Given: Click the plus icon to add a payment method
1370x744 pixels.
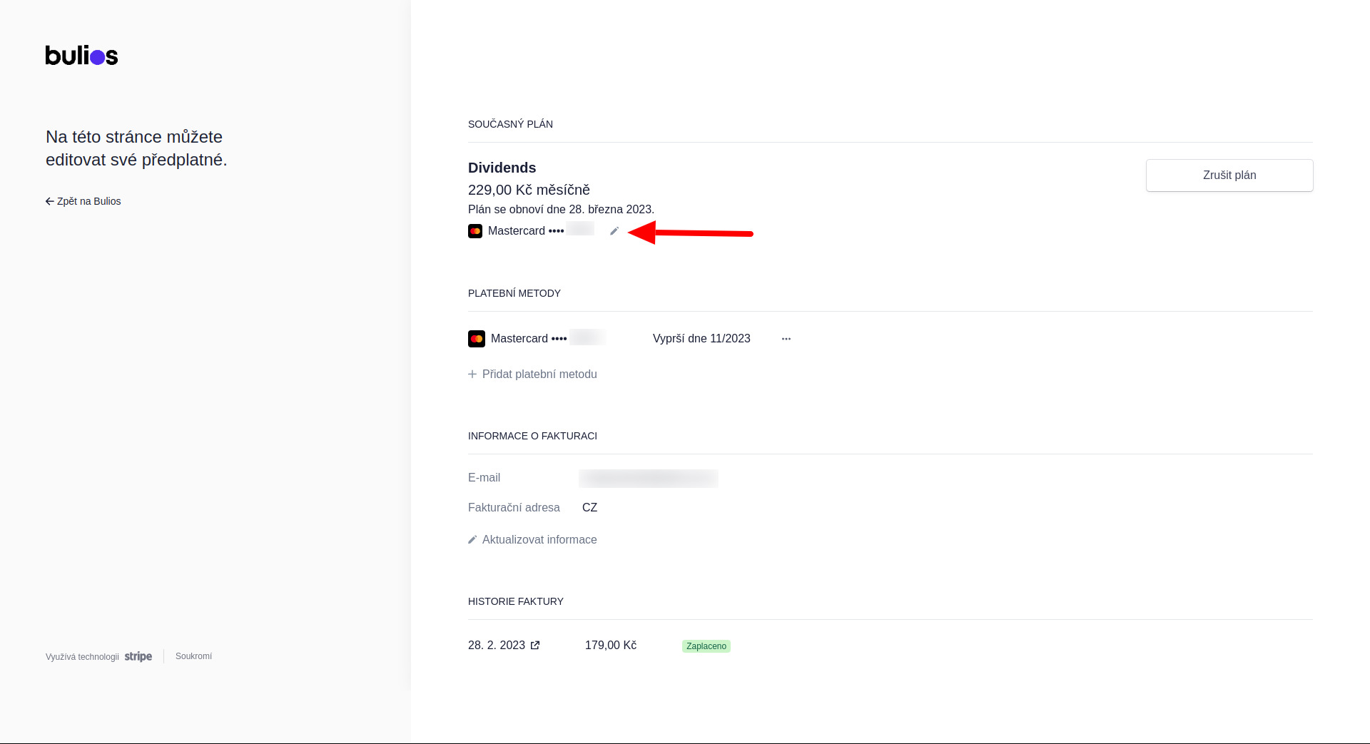Looking at the screenshot, I should [472, 374].
